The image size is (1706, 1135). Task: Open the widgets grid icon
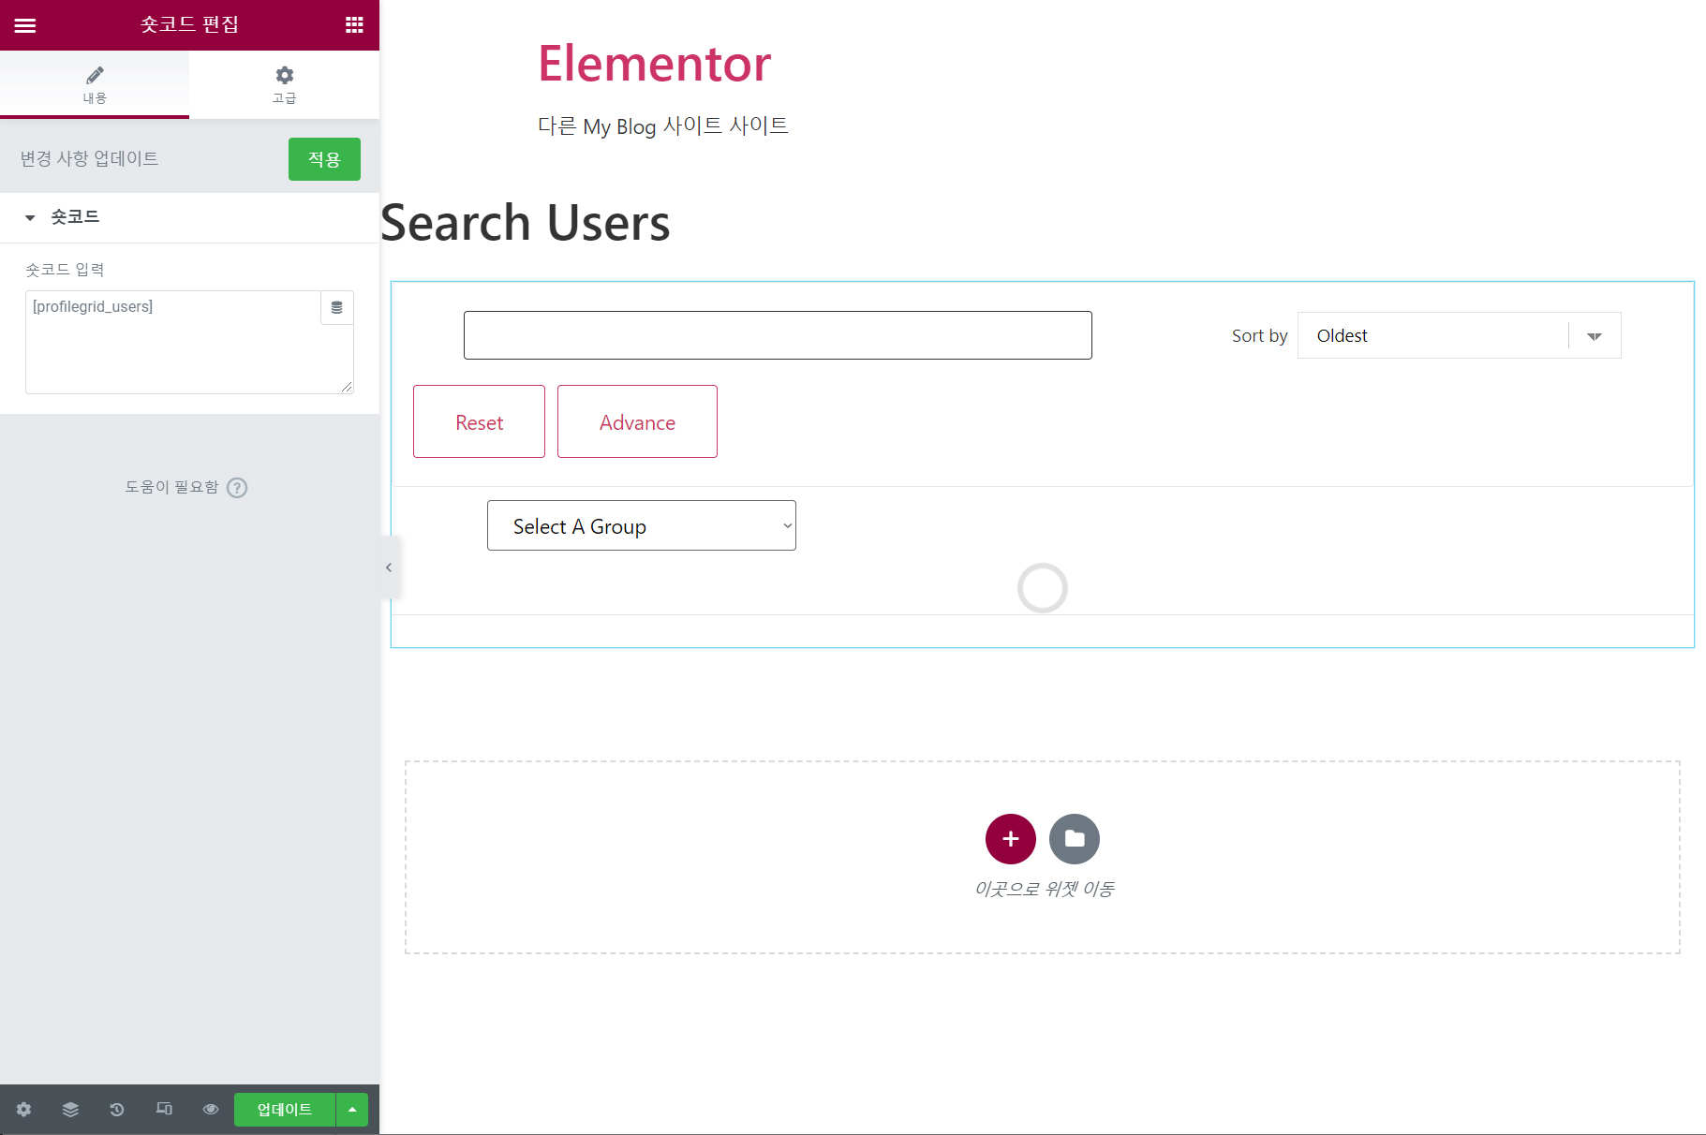pos(354,25)
